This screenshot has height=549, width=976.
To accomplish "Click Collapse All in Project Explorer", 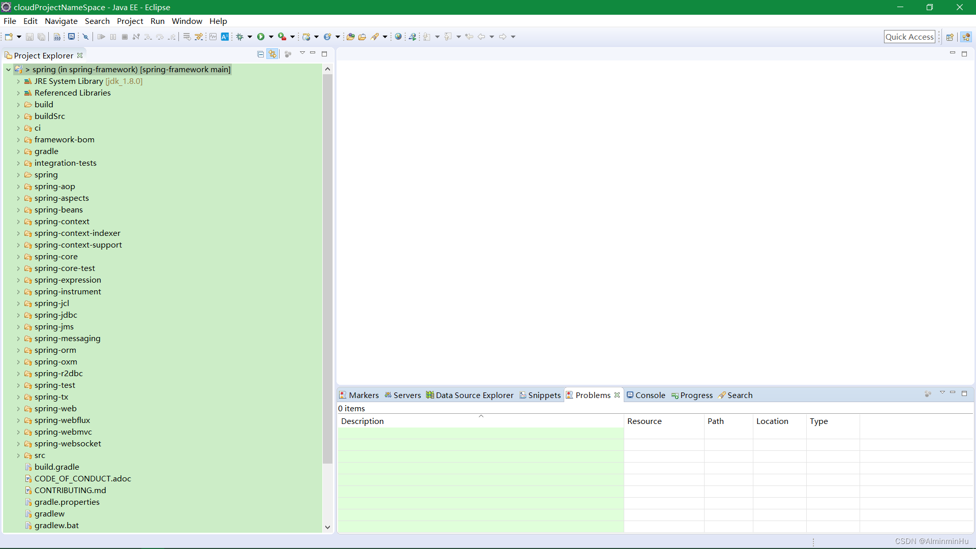I will click(x=261, y=54).
